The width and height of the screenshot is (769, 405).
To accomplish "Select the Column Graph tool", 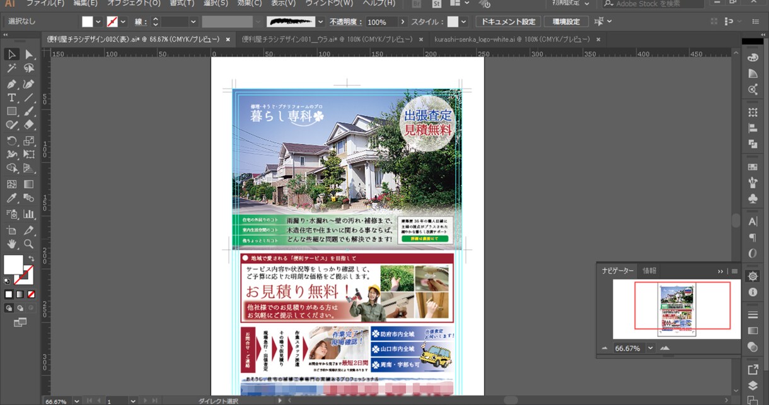I will [28, 214].
